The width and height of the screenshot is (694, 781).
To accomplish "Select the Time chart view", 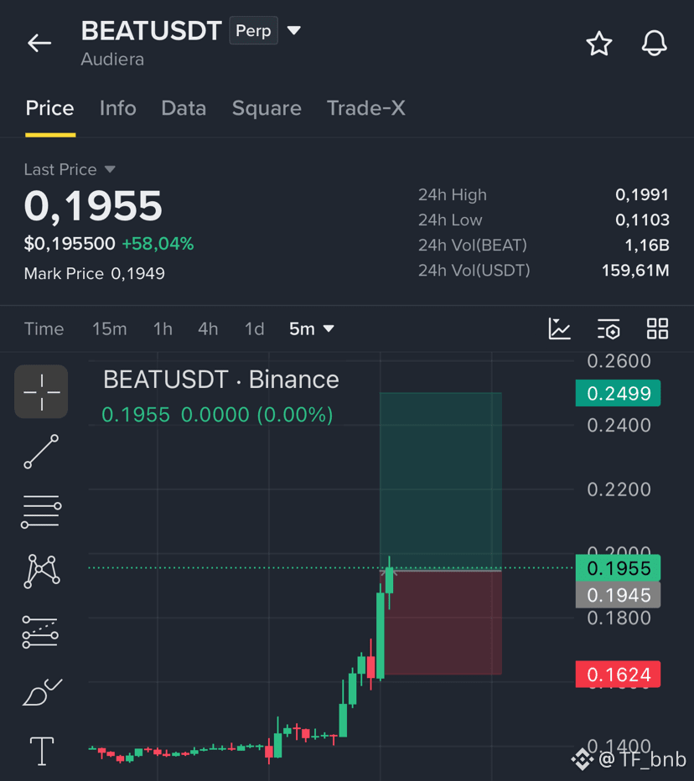I will (44, 328).
